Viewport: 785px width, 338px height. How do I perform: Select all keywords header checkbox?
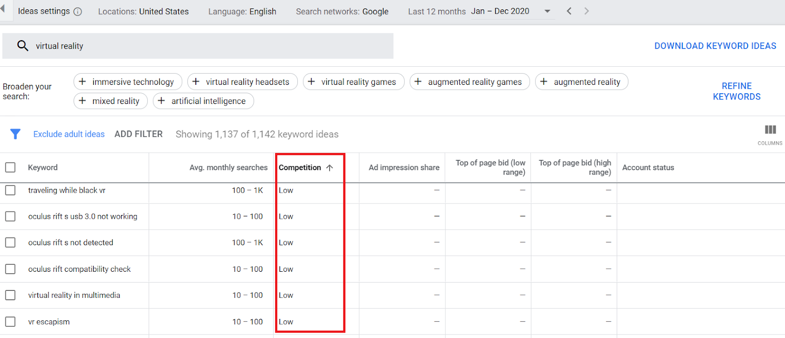point(10,167)
